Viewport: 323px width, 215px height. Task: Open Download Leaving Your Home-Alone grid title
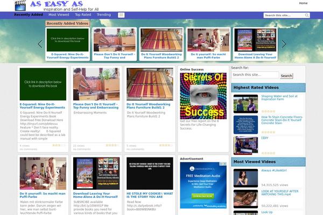(x=95, y=195)
